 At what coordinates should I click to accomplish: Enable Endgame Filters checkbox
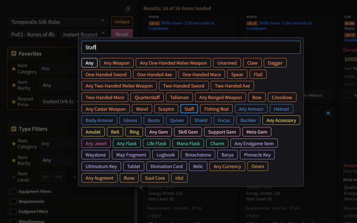coord(14,212)
